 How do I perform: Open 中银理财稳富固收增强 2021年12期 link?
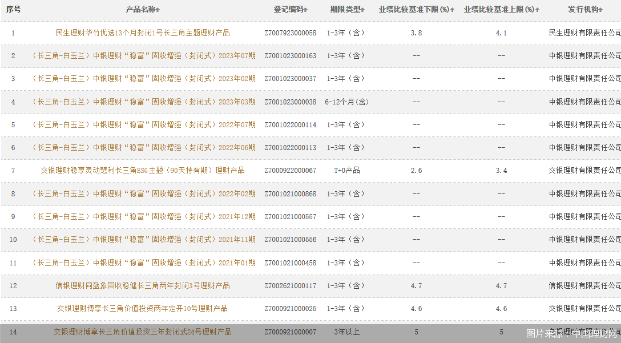(143, 216)
